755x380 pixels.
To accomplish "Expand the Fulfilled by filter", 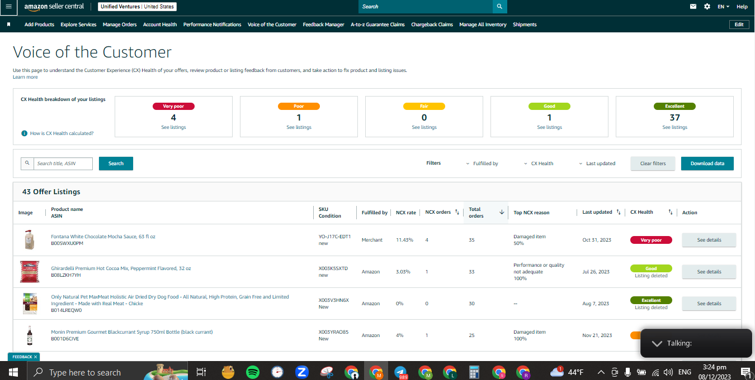I will [x=482, y=163].
